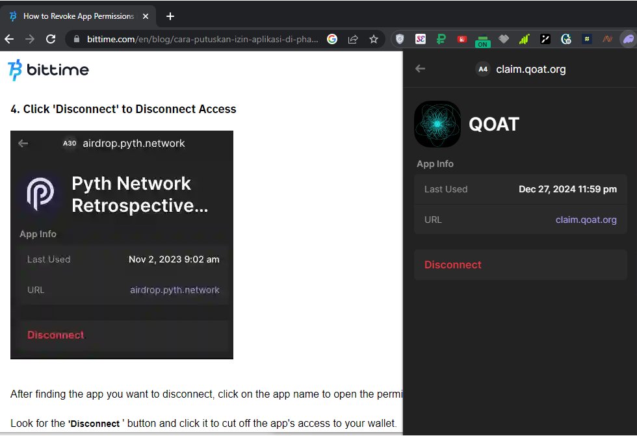This screenshot has height=436, width=637.
Task: Click the bittime logo
Action: [x=48, y=70]
